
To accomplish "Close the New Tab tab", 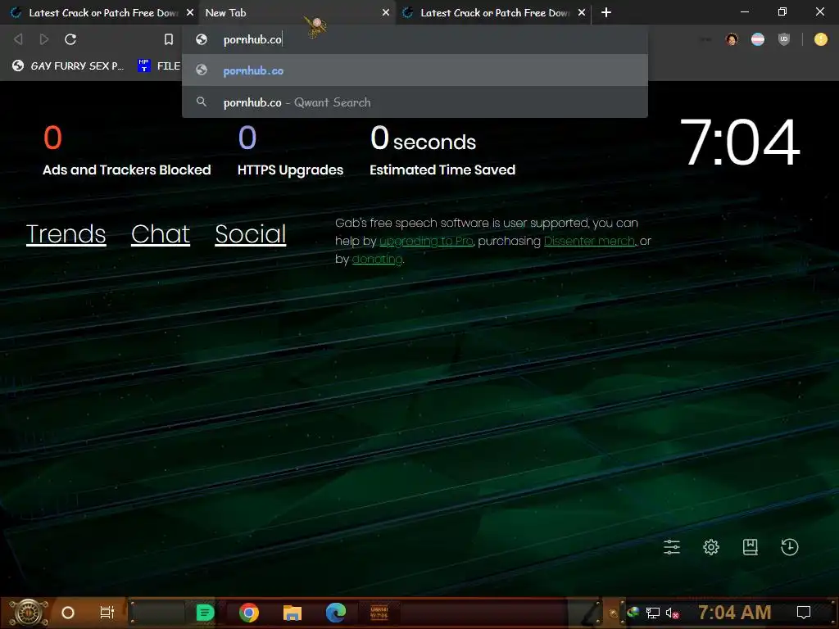I will pyautogui.click(x=386, y=12).
